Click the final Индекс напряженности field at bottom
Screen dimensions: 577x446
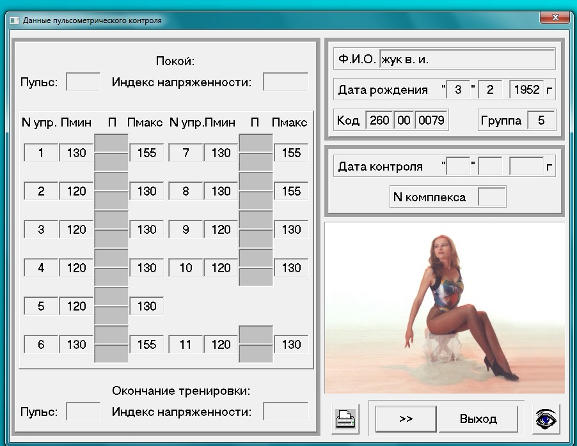pos(285,411)
